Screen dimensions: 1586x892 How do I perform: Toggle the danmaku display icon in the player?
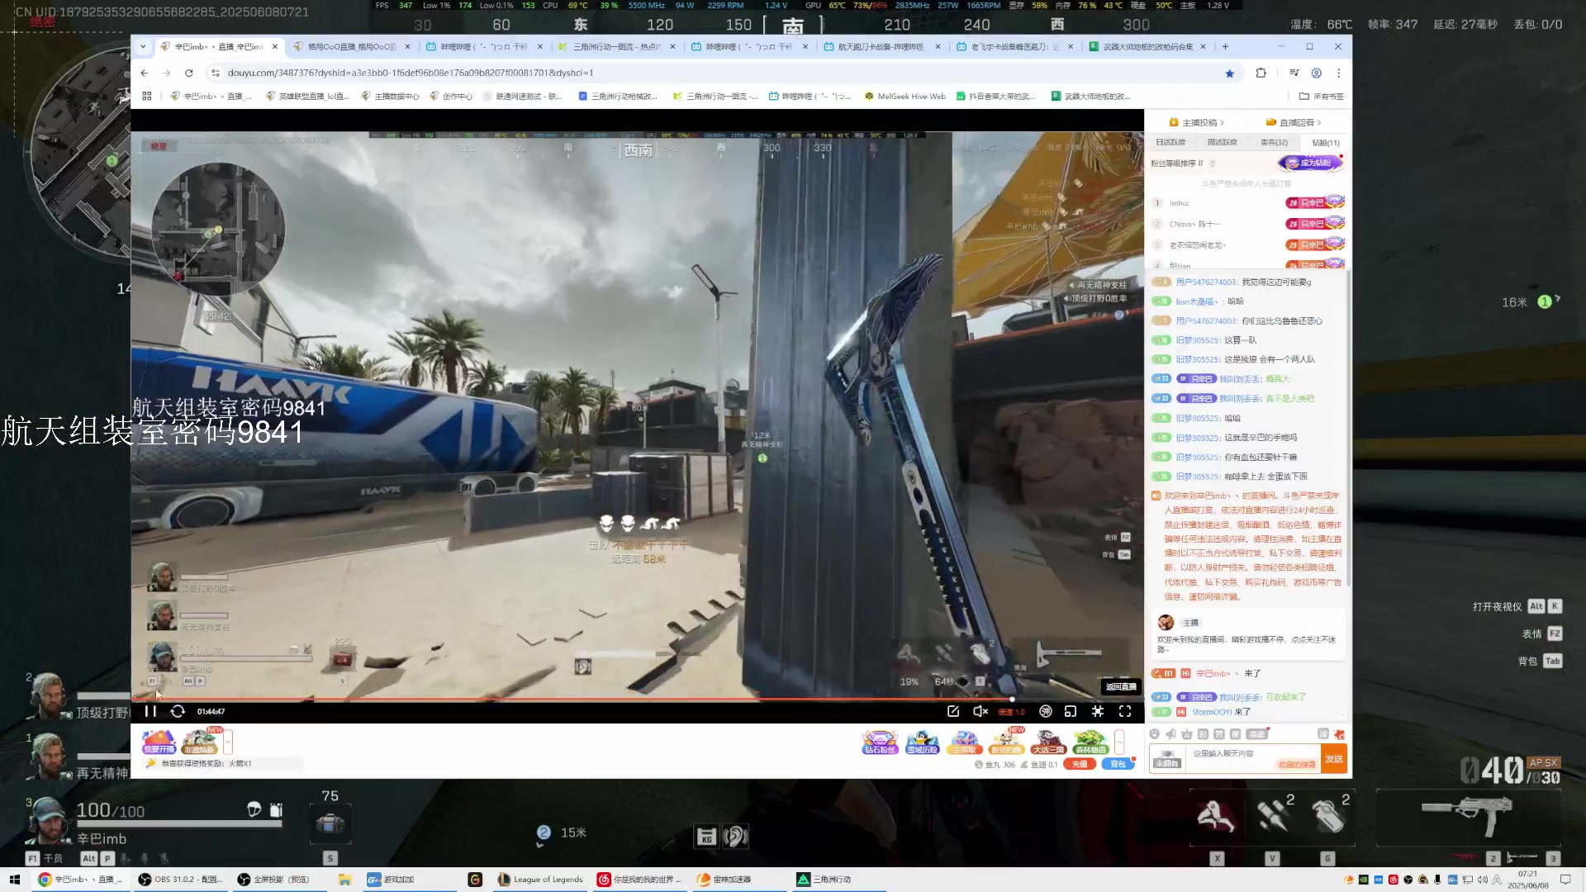click(x=1046, y=711)
